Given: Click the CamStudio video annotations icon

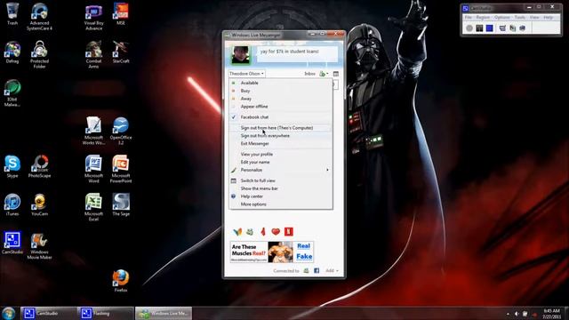Looking at the screenshot, I should (512, 28).
